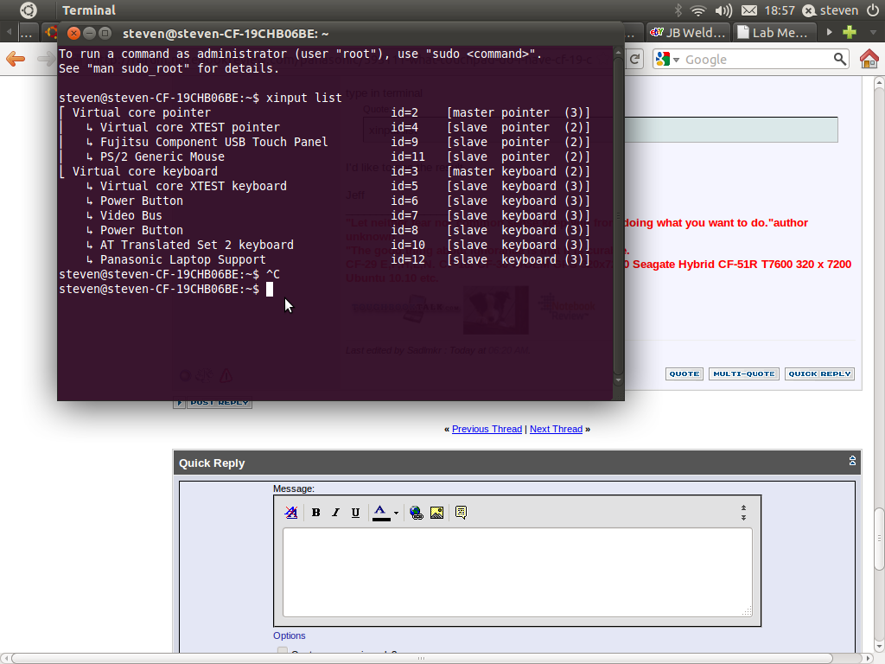Open the mail messaging indicator
The width and height of the screenshot is (885, 664).
coord(749,10)
